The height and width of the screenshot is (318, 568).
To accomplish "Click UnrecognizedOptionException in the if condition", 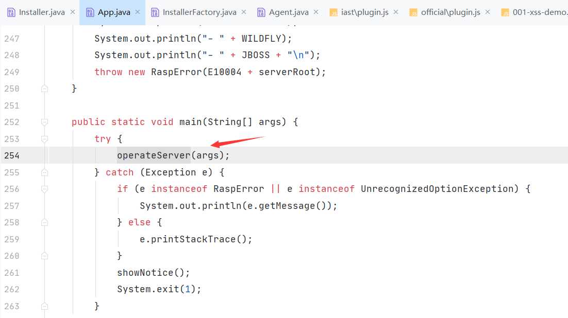I will pos(437,189).
